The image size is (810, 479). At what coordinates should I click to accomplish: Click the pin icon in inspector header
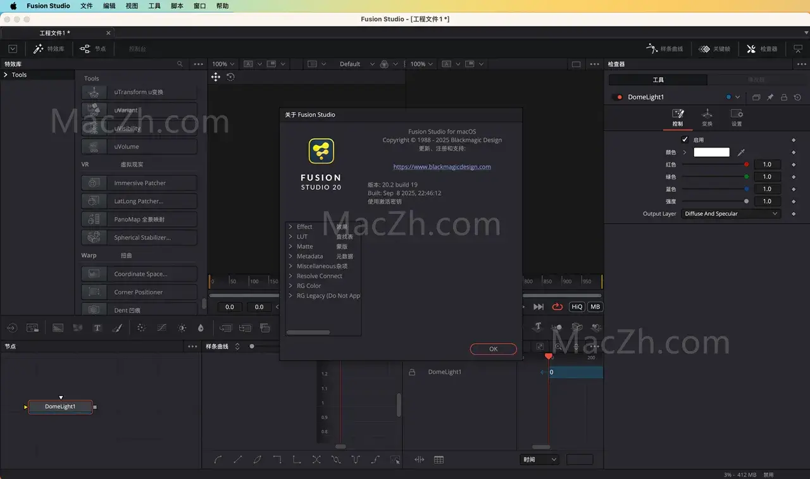(770, 97)
